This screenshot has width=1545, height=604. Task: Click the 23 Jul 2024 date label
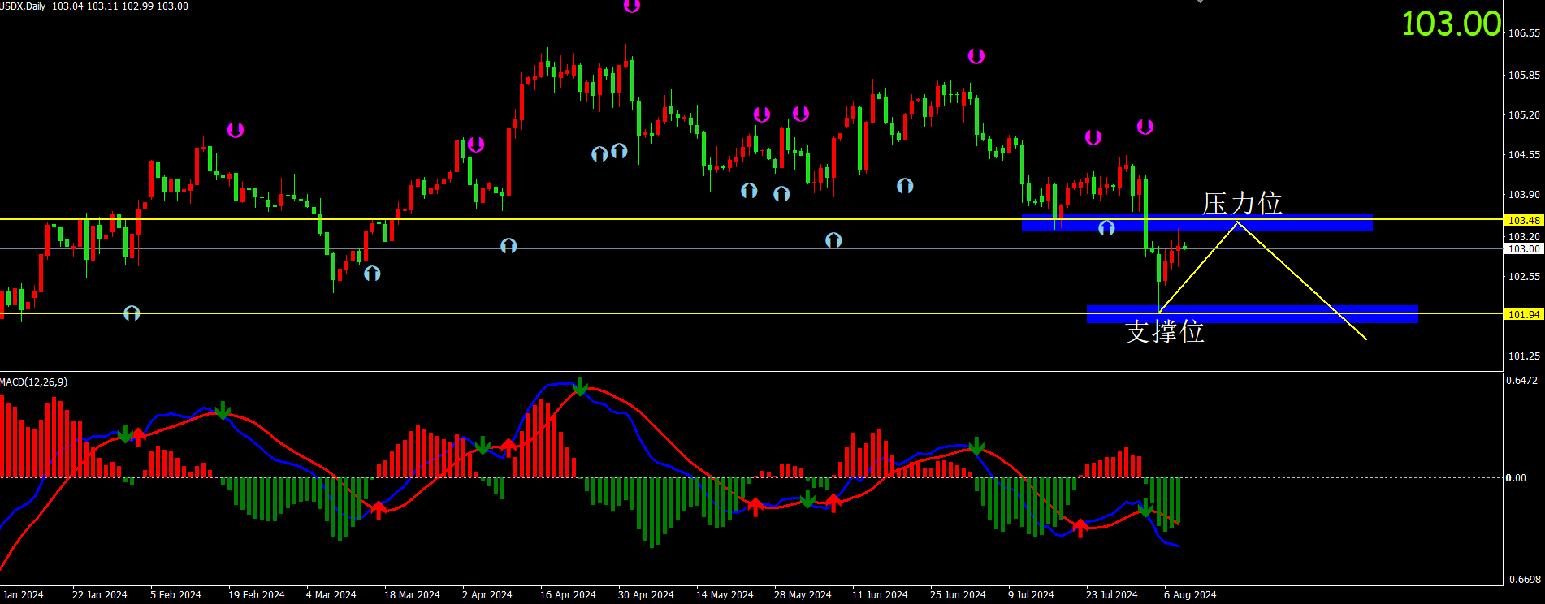pyautogui.click(x=1112, y=595)
